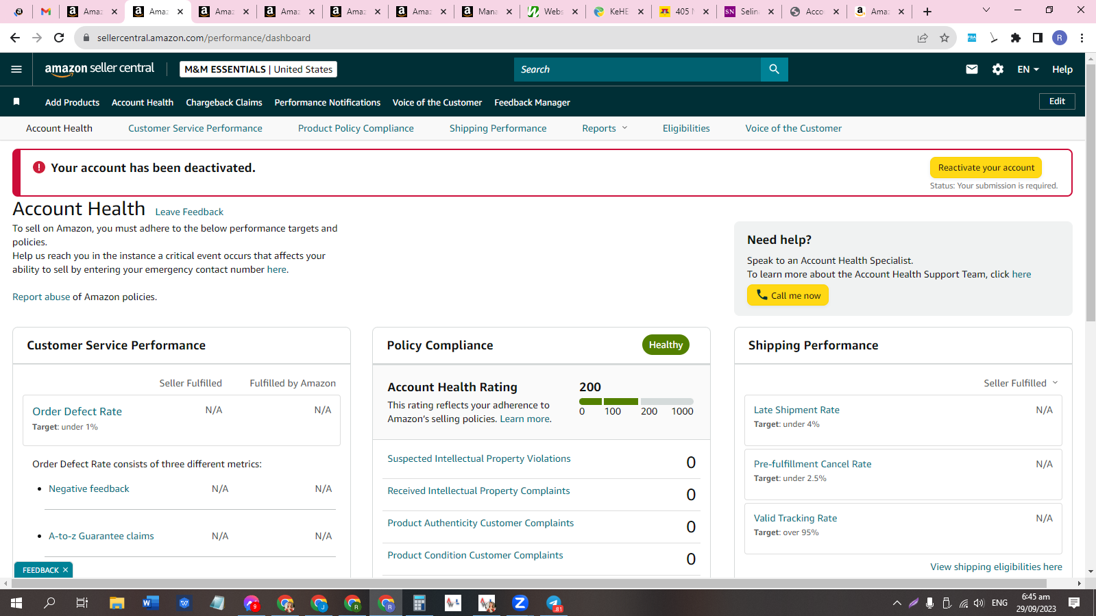This screenshot has height=616, width=1096.
Task: Launch Word from the taskbar
Action: point(151,603)
